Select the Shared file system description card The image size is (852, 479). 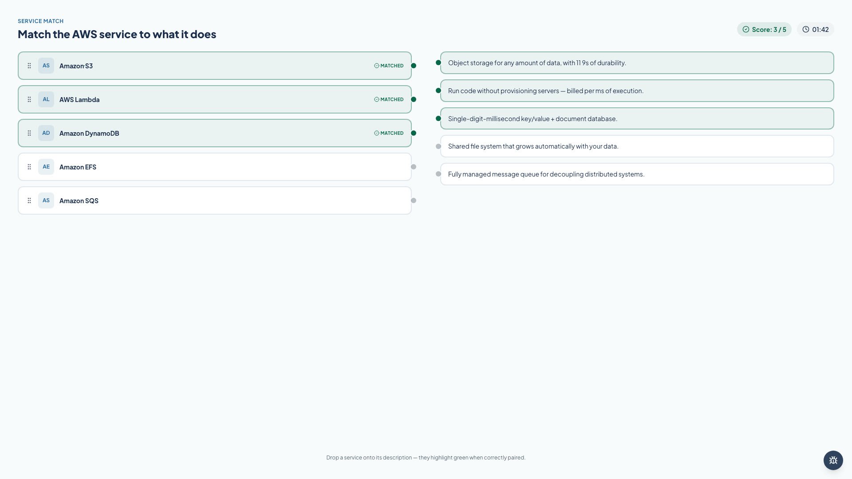637,146
